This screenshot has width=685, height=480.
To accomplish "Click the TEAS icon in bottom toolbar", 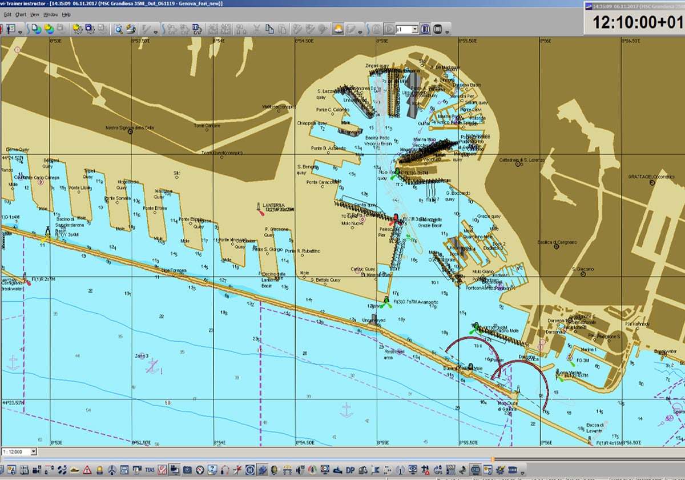I will tap(150, 470).
